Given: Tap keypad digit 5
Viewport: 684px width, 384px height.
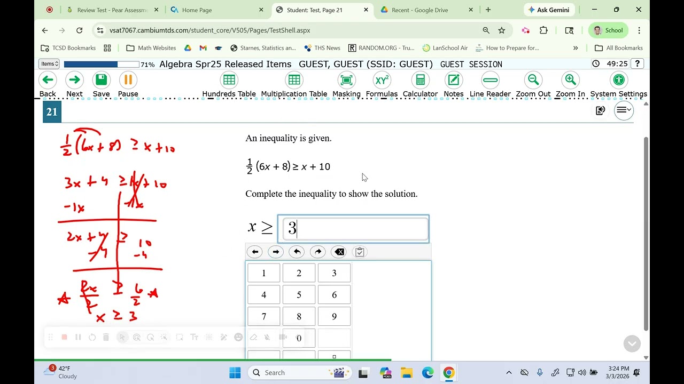Looking at the screenshot, I should point(299,295).
